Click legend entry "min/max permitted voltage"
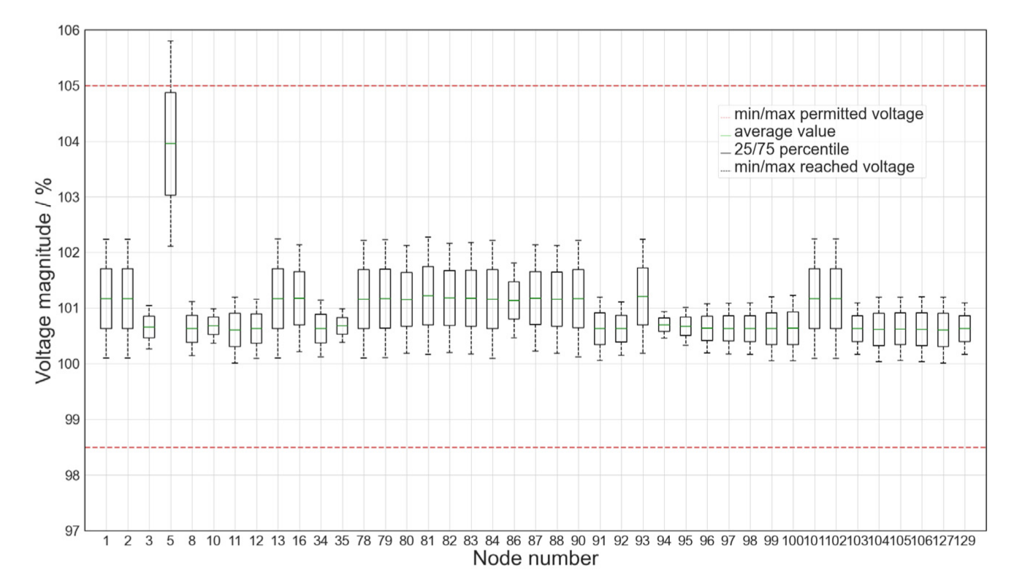Screen dimensions: 1025x586 point(829,115)
